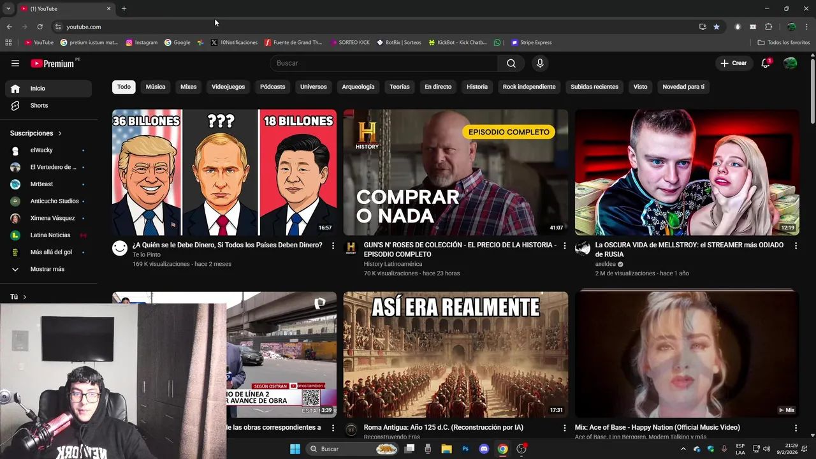Expand Suscripciones section
Viewport: 816px width, 459px height.
point(36,133)
